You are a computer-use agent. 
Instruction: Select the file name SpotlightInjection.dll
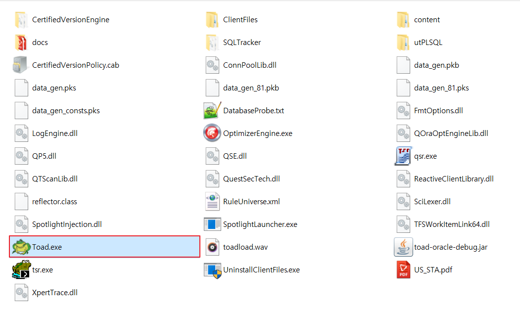tap(67, 224)
